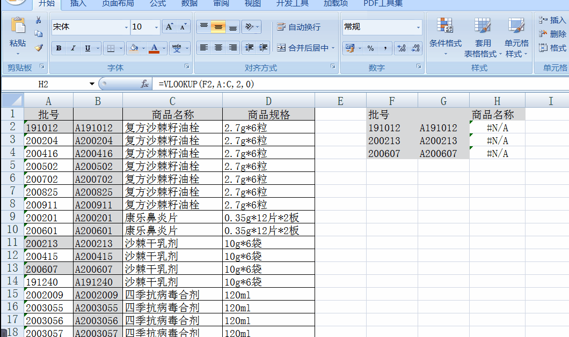Click the fx insert function icon
Screen dimensions: 569x337
[x=144, y=84]
